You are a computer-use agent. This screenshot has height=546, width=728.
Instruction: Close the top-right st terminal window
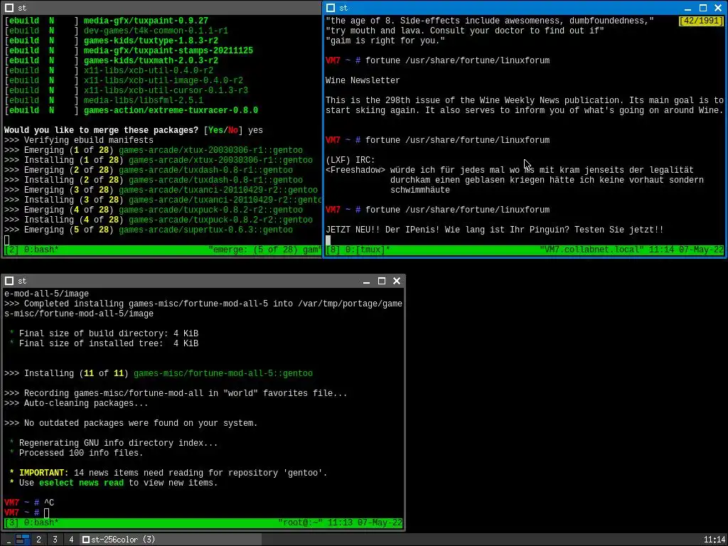pos(718,8)
